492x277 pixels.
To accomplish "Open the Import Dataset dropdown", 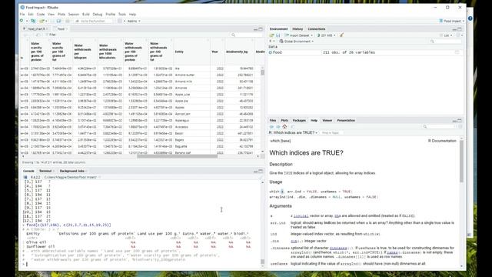I will pyautogui.click(x=299, y=35).
